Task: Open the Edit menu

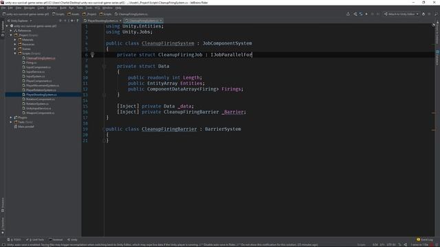Action: [10, 8]
